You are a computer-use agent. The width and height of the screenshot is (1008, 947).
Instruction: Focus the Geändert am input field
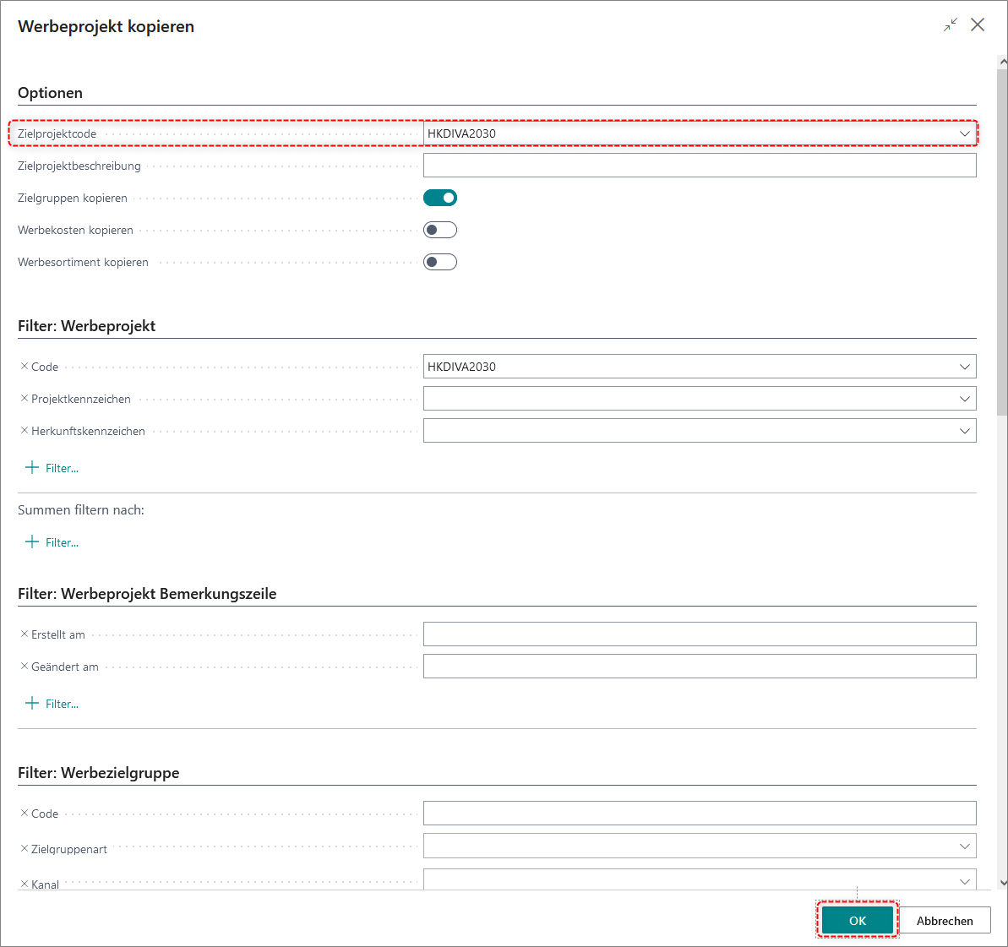pos(700,667)
